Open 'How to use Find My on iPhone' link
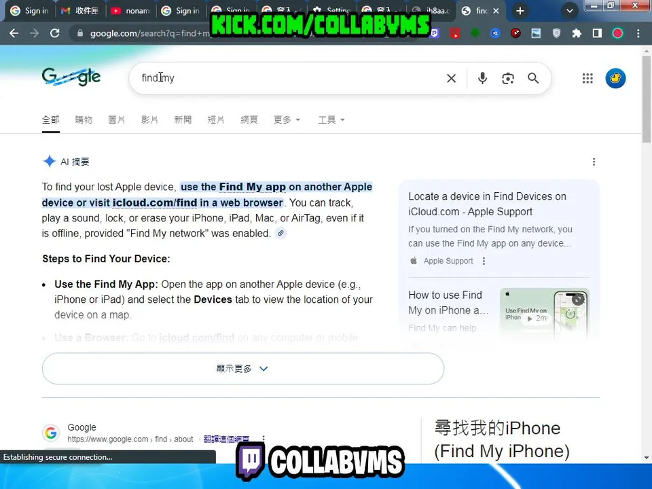The image size is (652, 489). 448,303
